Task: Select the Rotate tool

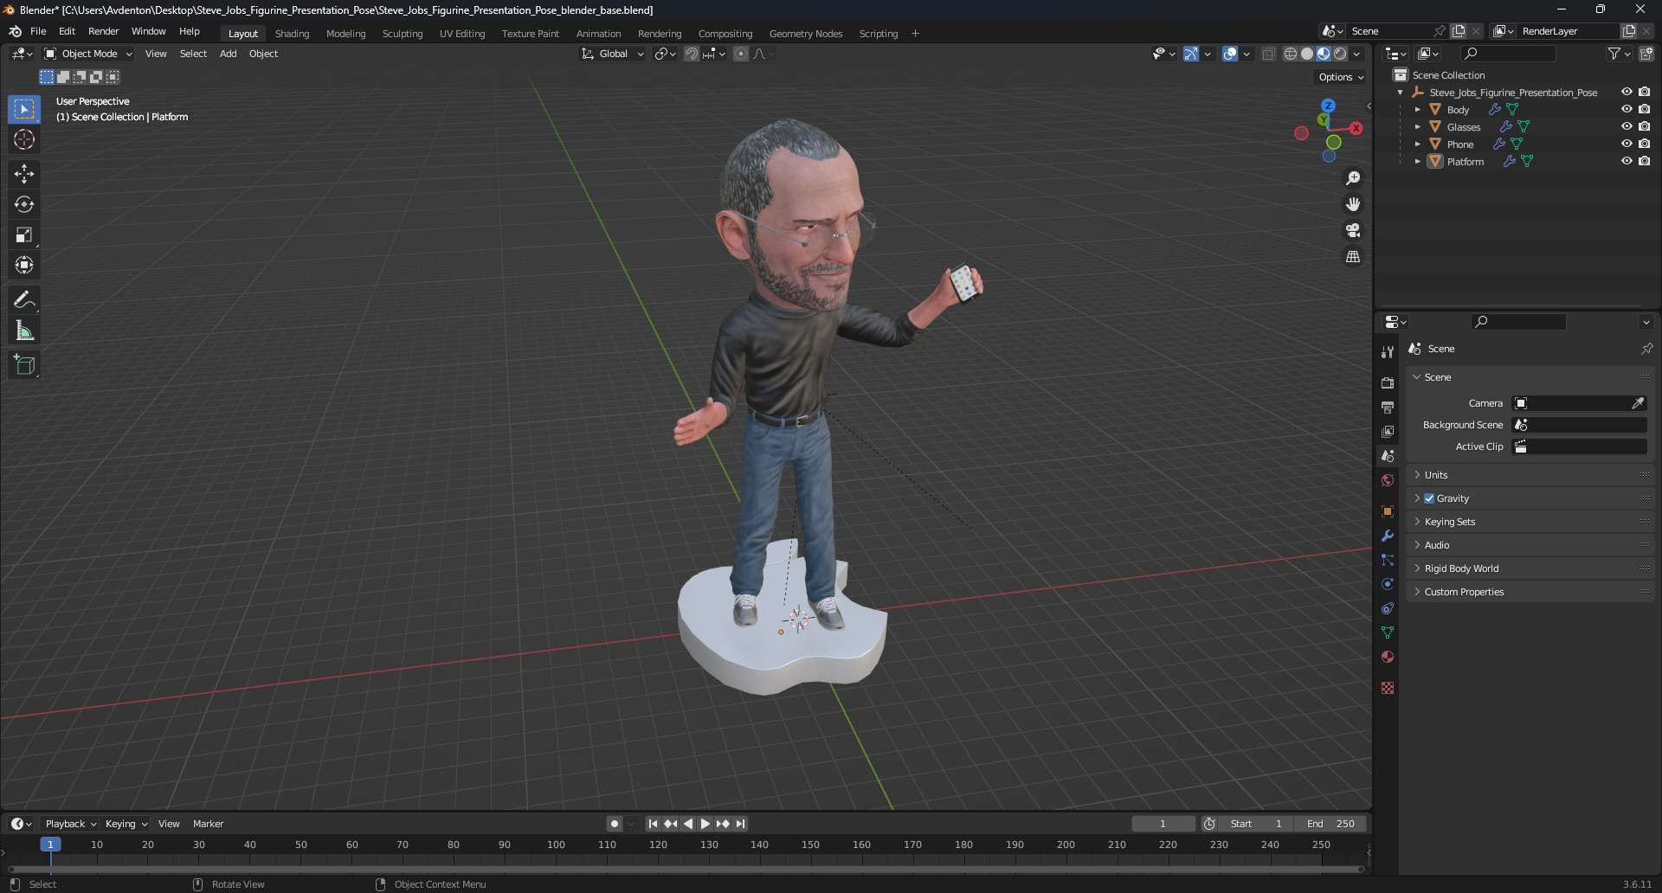Action: [x=24, y=204]
